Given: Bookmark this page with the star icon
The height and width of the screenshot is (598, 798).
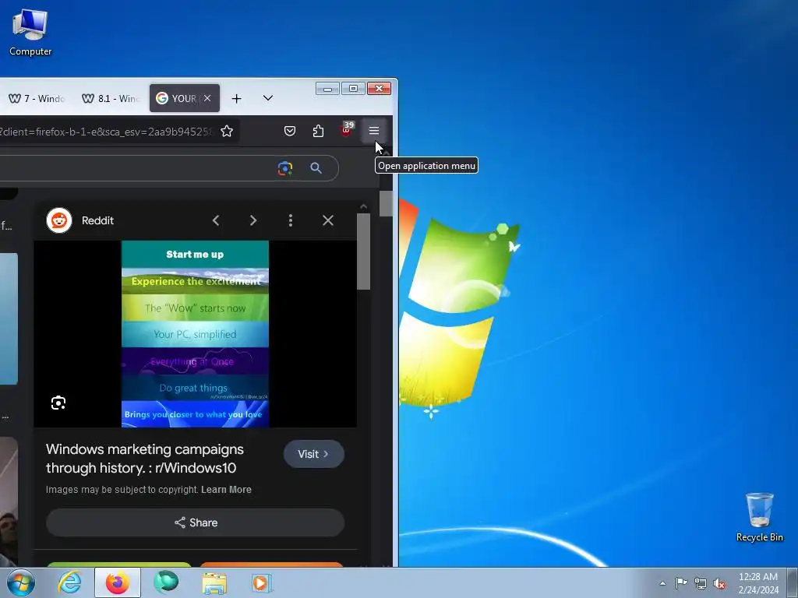Looking at the screenshot, I should click(227, 131).
